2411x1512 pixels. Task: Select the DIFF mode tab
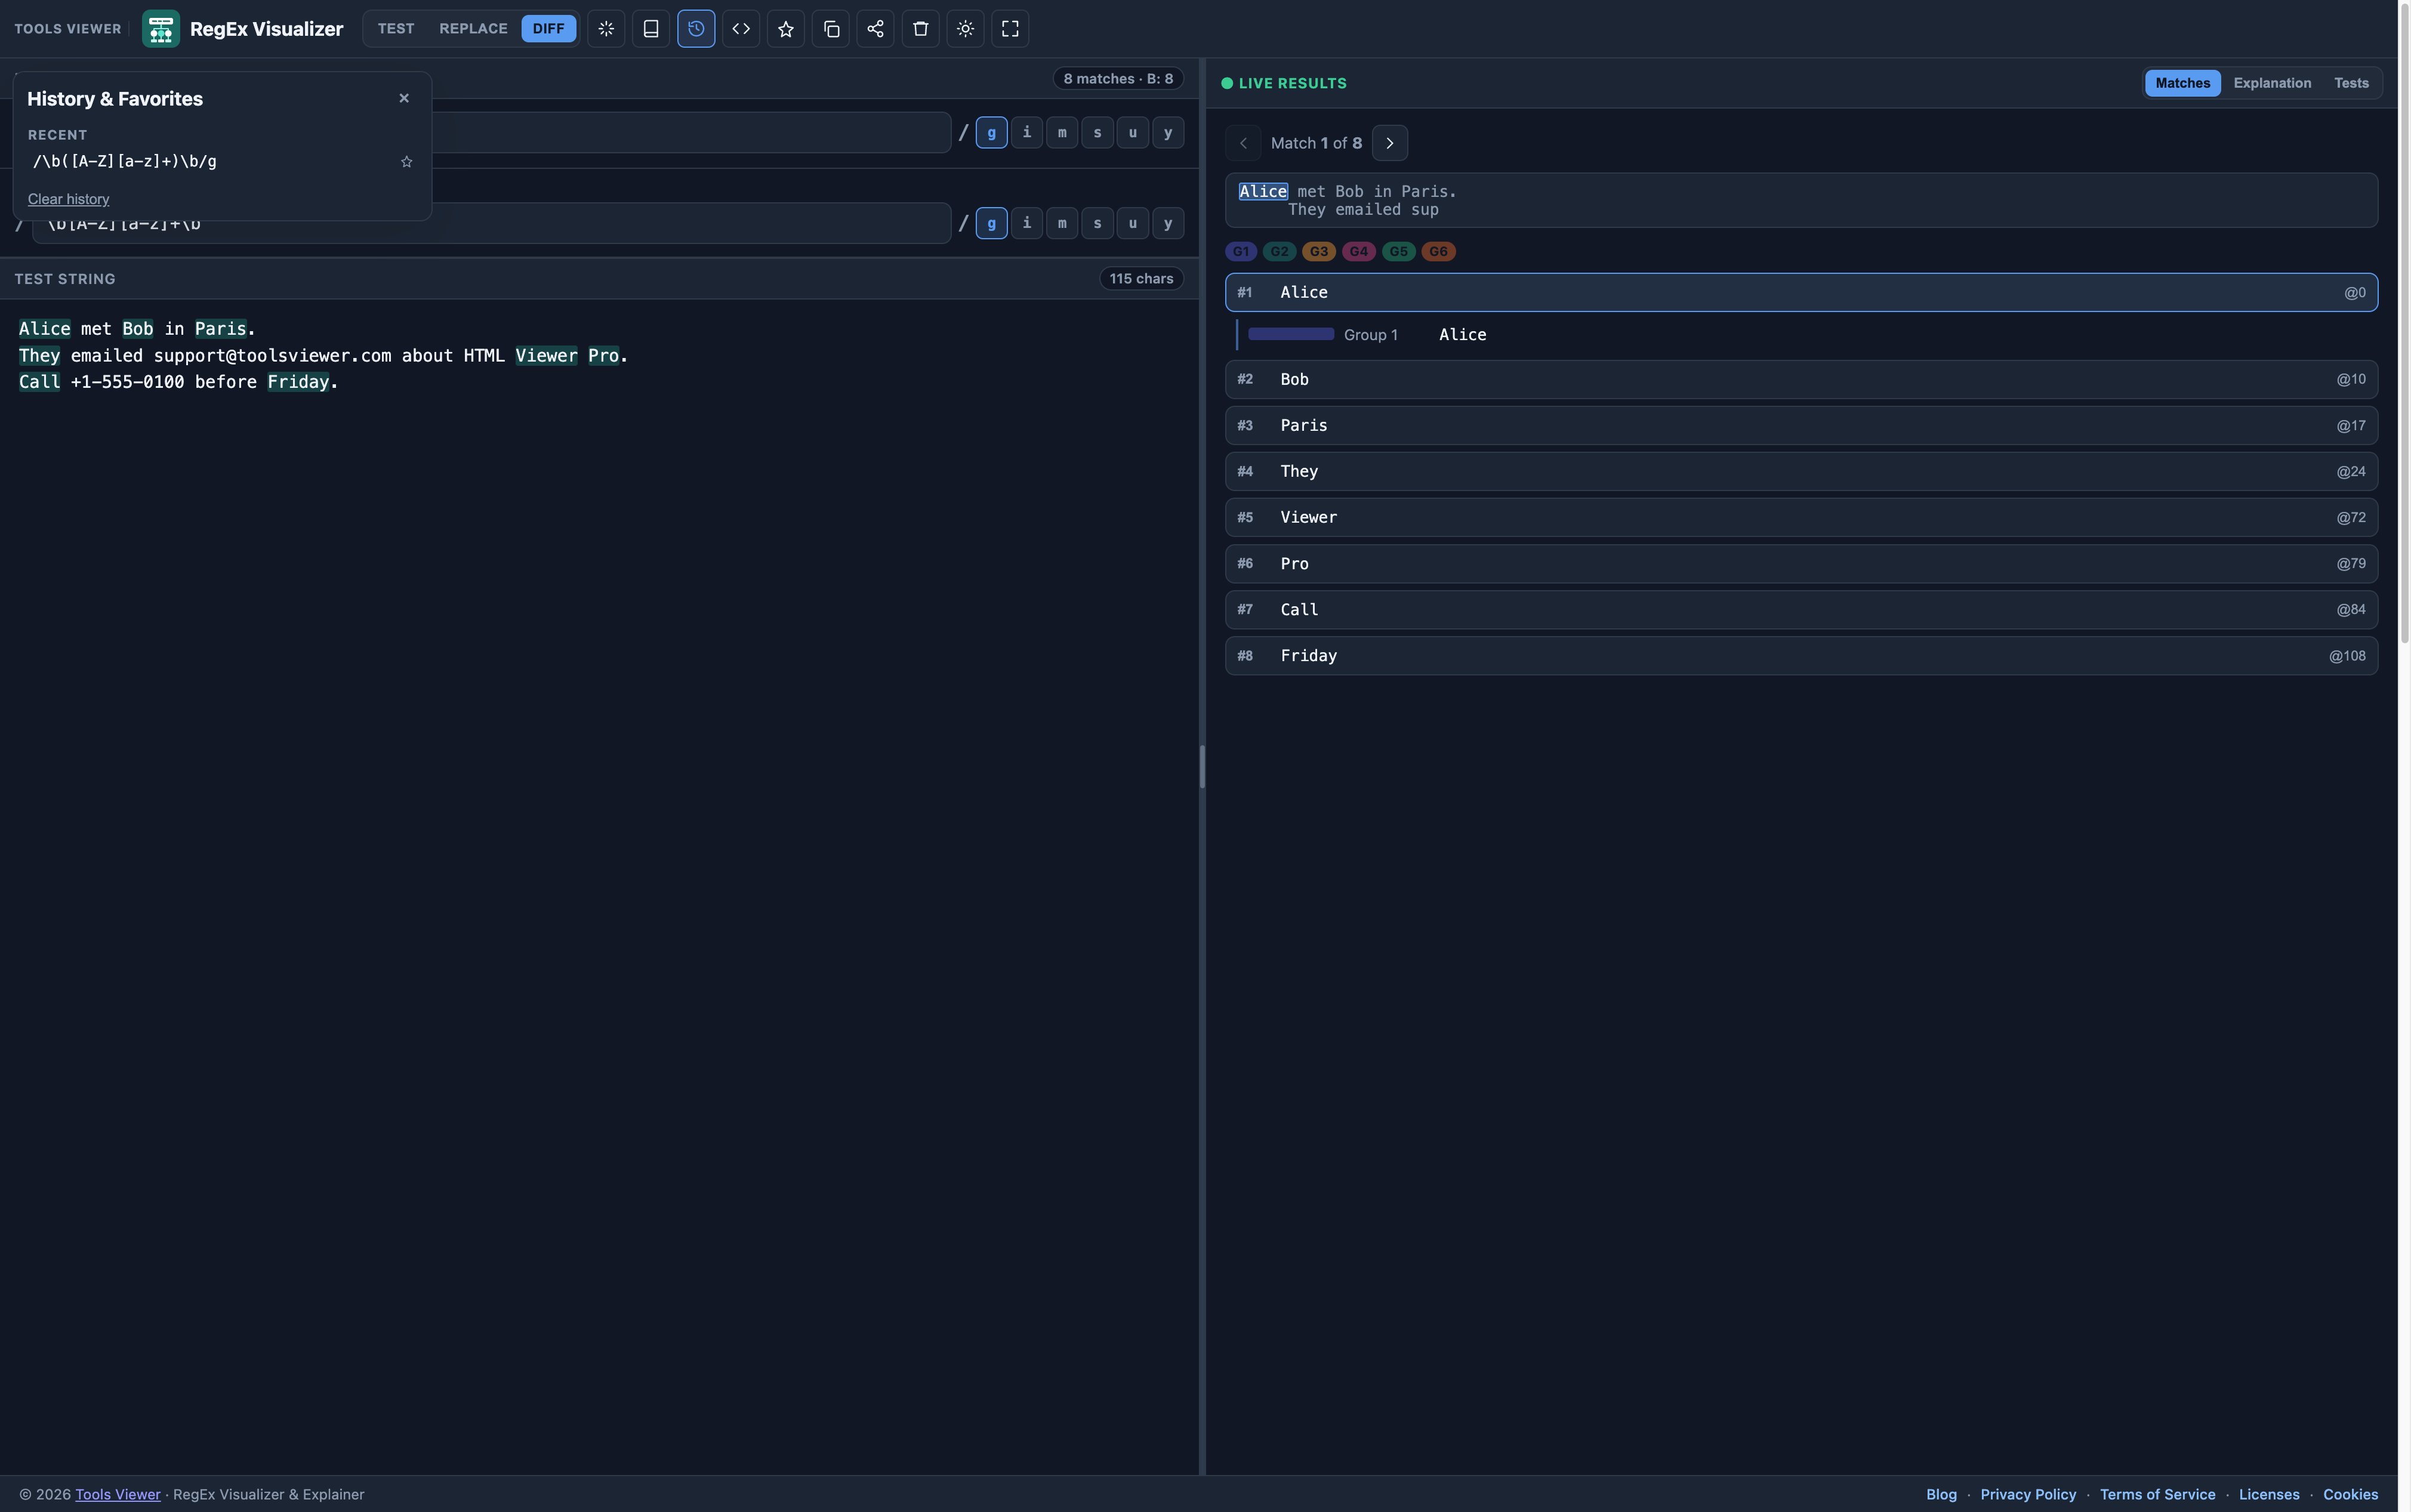pyautogui.click(x=548, y=28)
